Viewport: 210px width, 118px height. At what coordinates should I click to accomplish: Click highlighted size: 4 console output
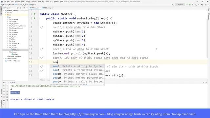15,92
